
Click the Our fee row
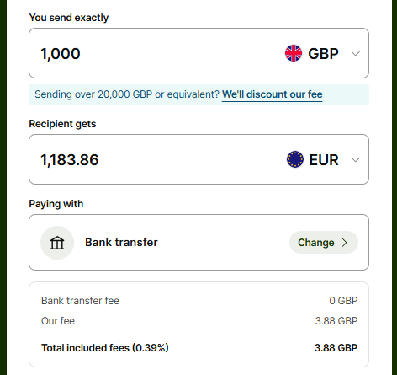point(199,321)
